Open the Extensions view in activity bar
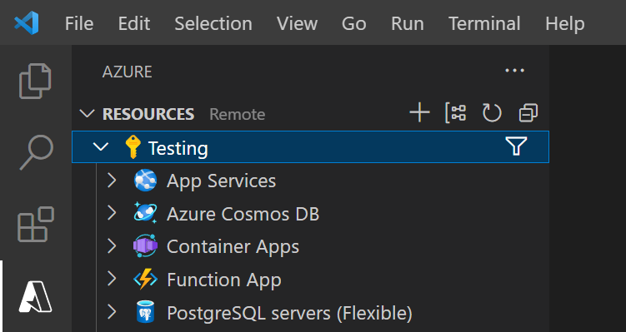This screenshot has width=626, height=332. (36, 224)
